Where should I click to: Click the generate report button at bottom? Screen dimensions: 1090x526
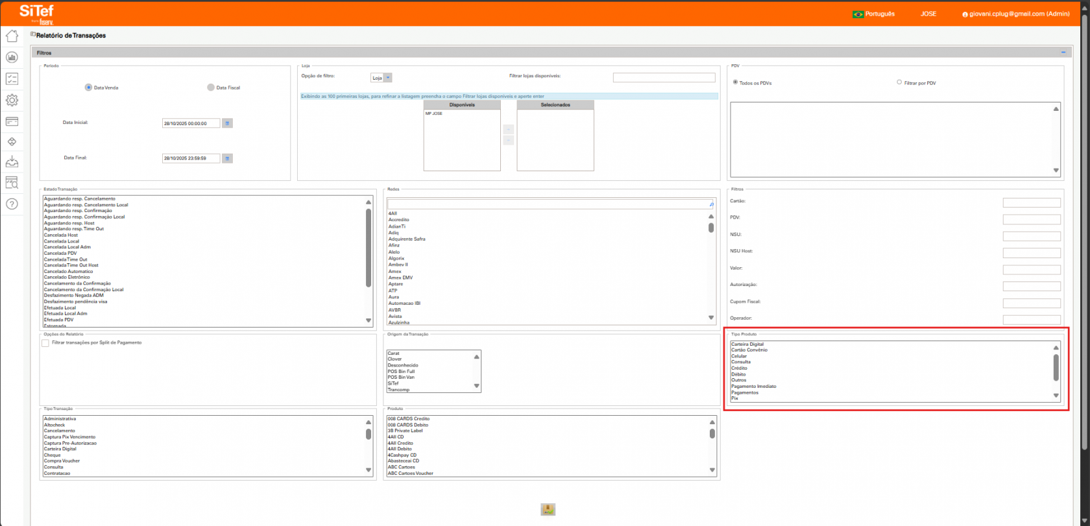pyautogui.click(x=548, y=509)
